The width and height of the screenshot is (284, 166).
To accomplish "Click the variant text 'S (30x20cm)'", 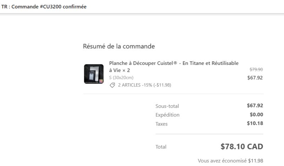I will point(121,78).
